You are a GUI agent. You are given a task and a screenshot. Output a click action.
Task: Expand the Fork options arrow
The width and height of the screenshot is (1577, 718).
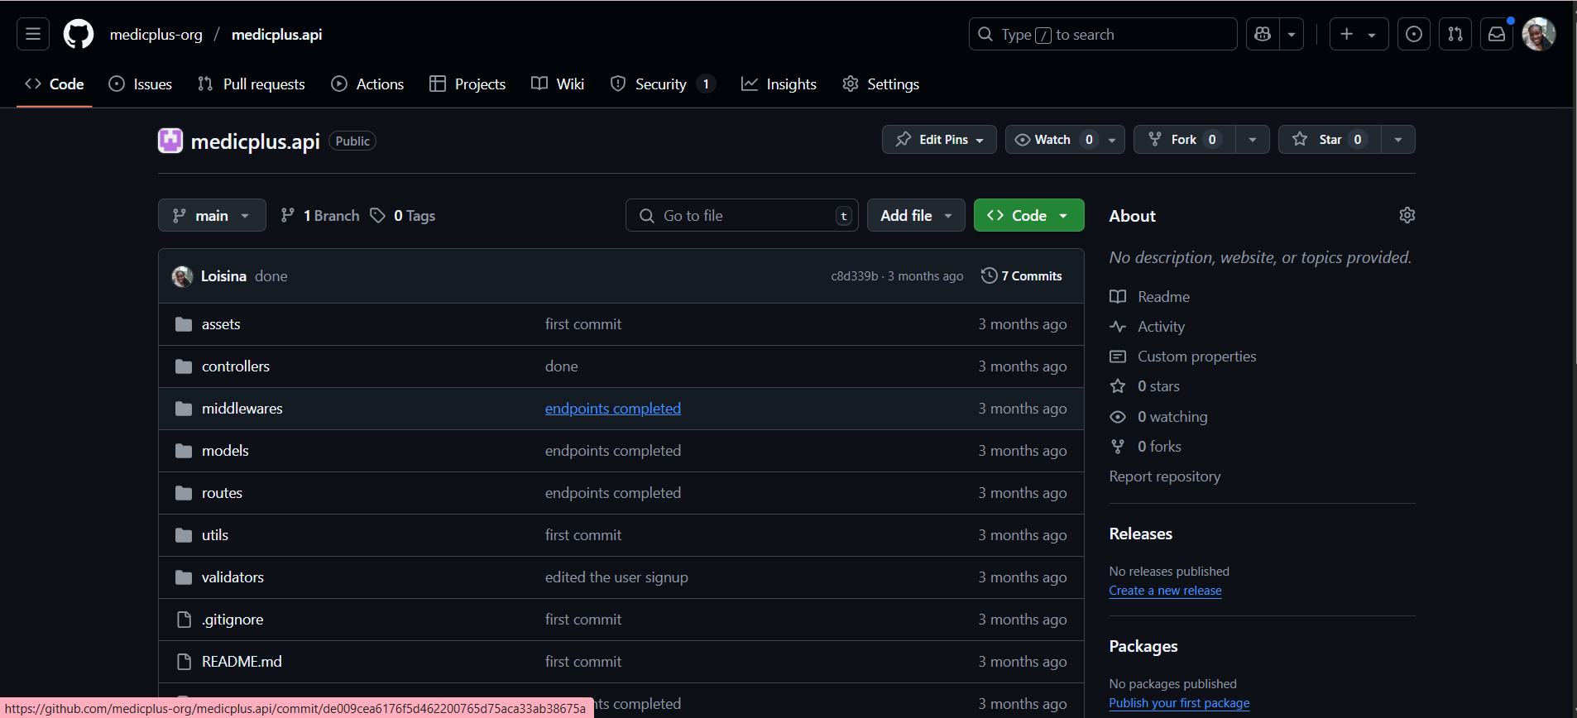pyautogui.click(x=1253, y=140)
